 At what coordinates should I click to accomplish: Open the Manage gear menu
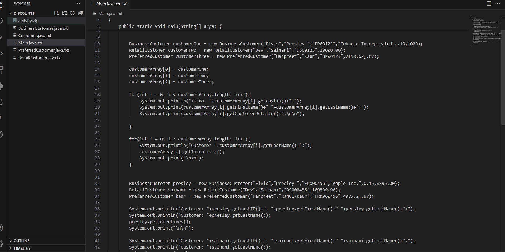click(1, 244)
